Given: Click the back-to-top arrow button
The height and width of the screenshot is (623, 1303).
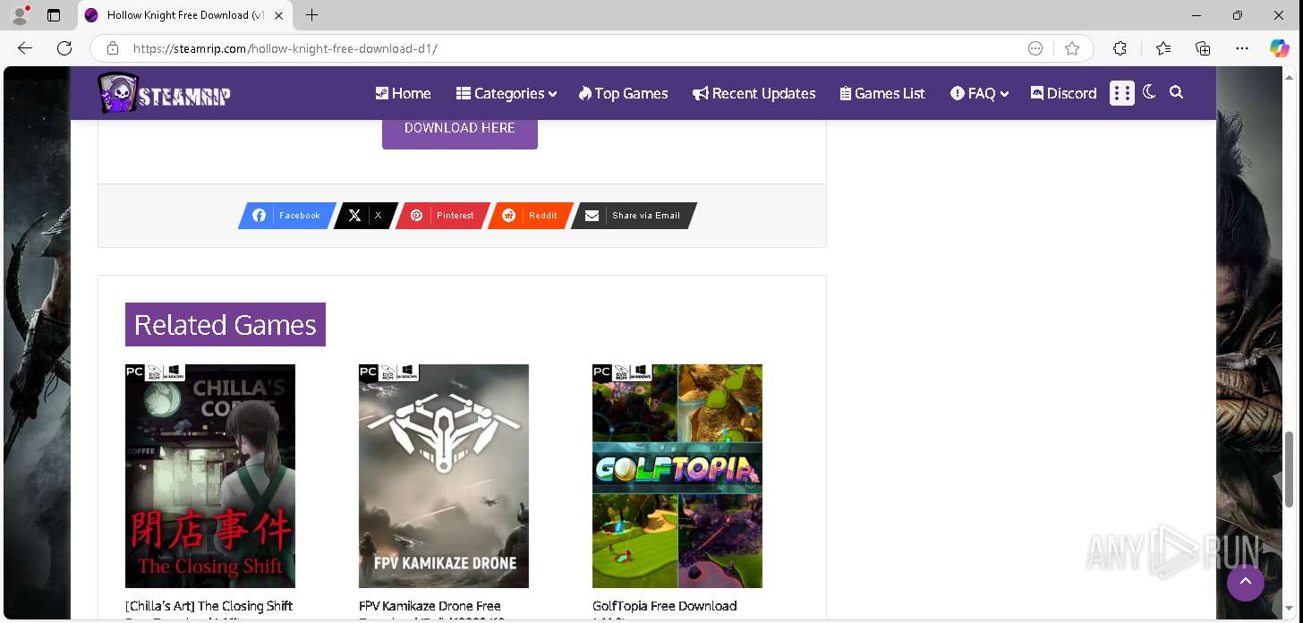Looking at the screenshot, I should (1246, 583).
